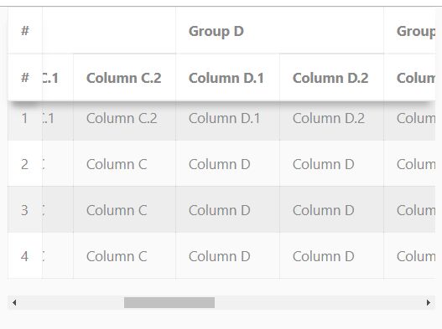Viewport: 442px width, 329px height.
Task: Select the Column C.2 header
Action: (125, 77)
